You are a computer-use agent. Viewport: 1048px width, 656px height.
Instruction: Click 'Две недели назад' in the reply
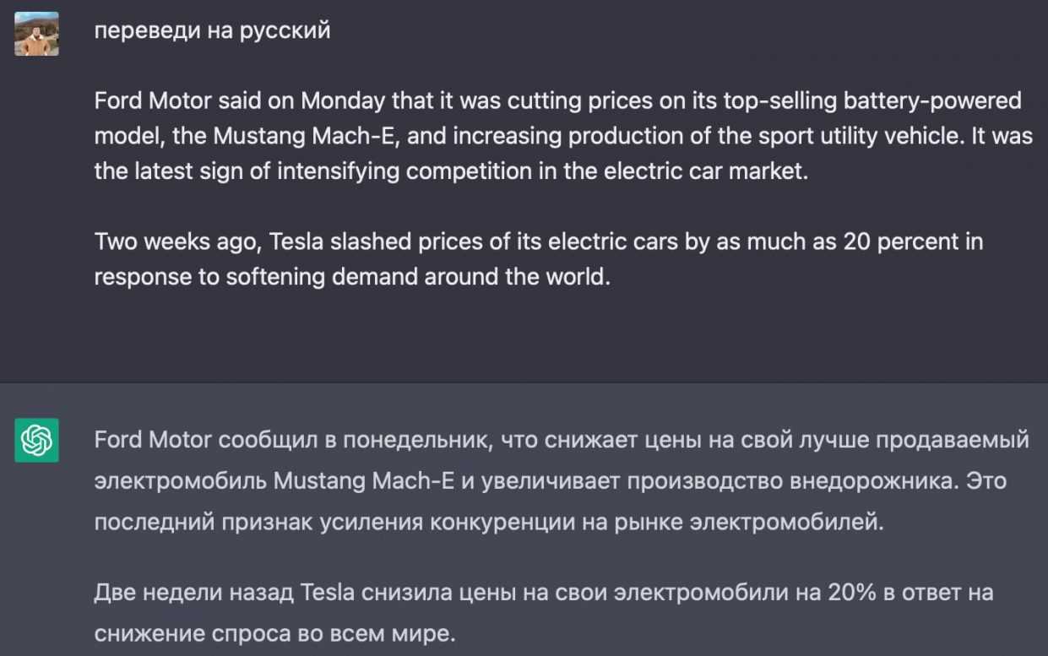[193, 593]
